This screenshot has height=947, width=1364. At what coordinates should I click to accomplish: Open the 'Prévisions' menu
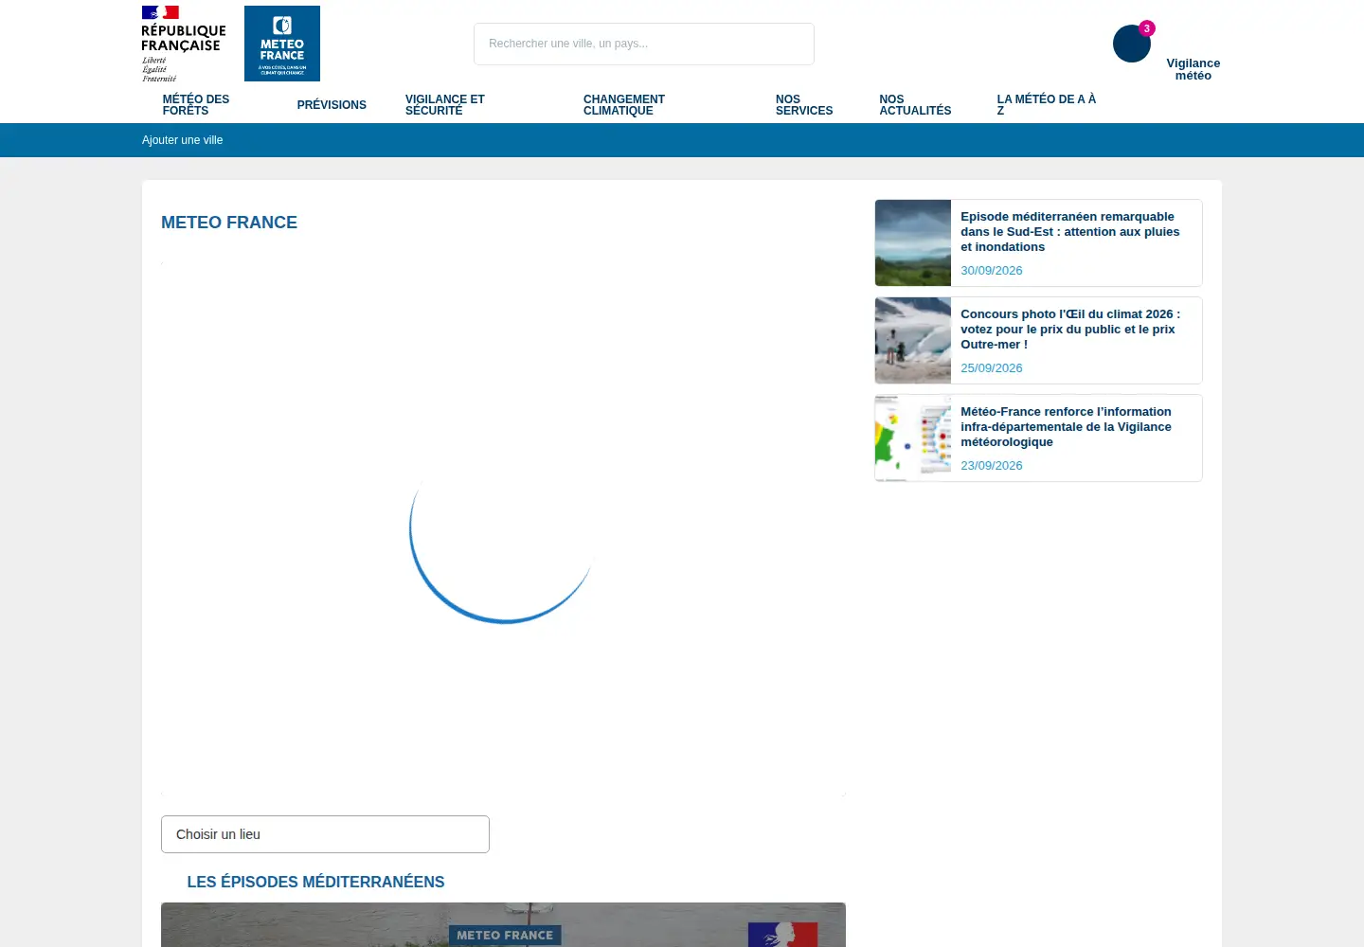[332, 105]
